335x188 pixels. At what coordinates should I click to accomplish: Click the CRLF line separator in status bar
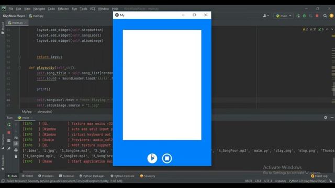point(258,181)
